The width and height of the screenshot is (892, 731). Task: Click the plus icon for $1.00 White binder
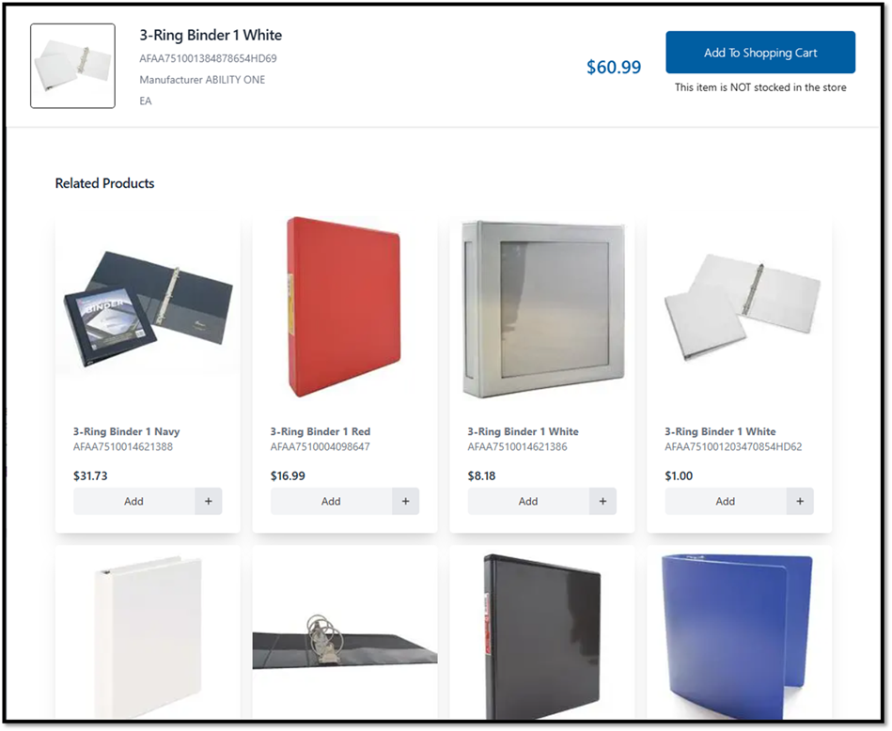click(800, 501)
